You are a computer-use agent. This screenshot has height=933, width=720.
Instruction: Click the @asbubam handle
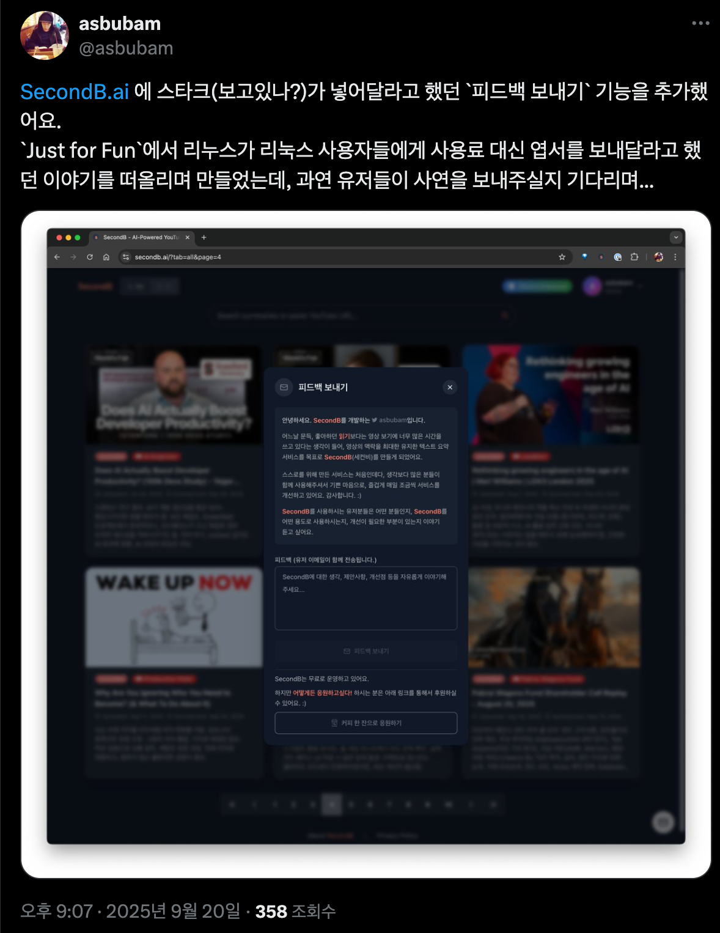(x=126, y=48)
